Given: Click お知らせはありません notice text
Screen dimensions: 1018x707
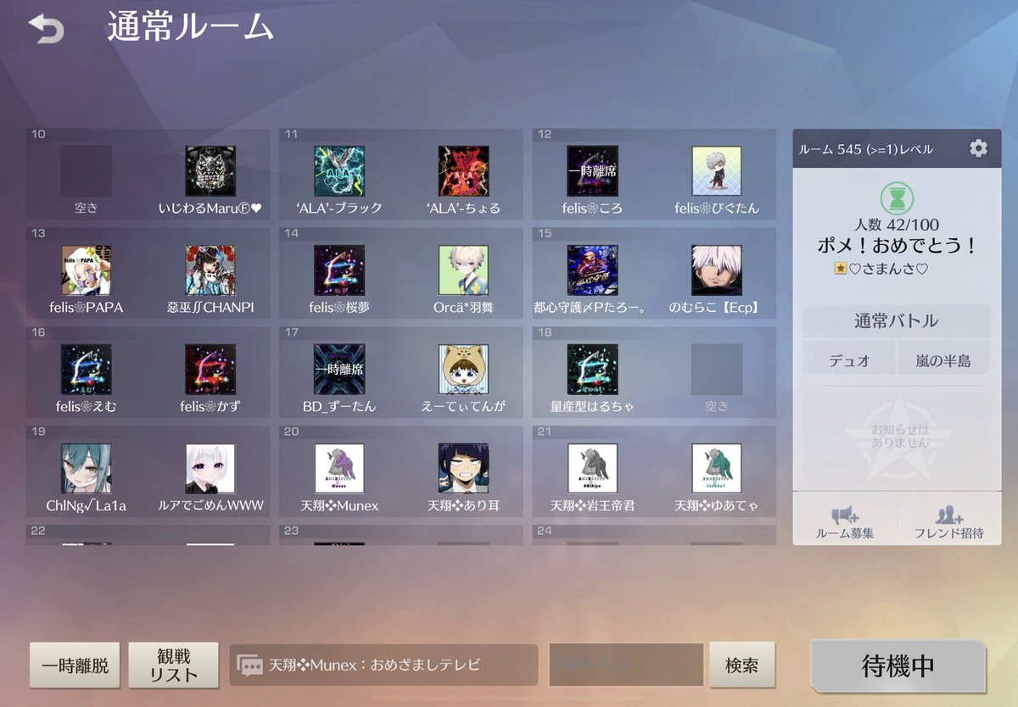Looking at the screenshot, I should [900, 437].
